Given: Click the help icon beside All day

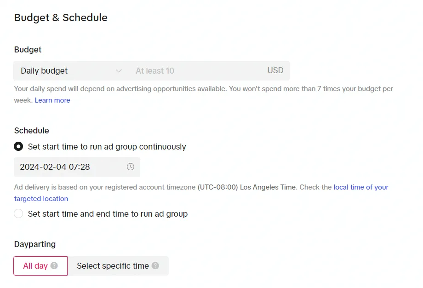Looking at the screenshot, I should 54,265.
